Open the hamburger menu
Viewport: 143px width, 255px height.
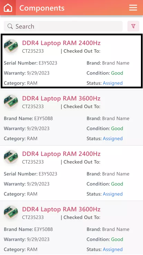coord(133,8)
